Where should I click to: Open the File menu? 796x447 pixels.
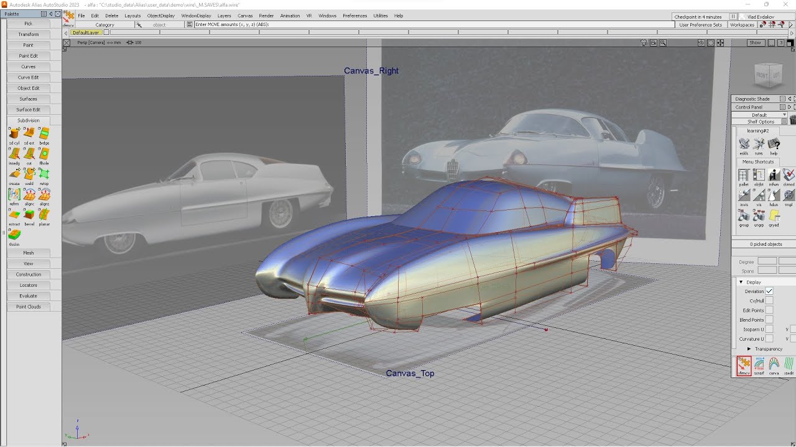[x=81, y=16]
